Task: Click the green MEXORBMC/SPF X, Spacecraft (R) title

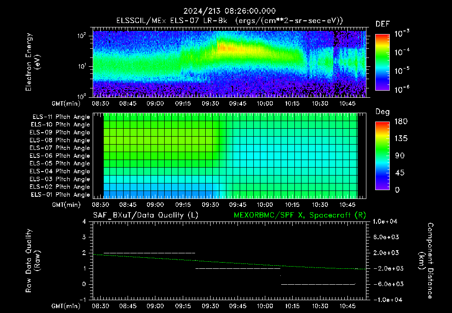Action: pyautogui.click(x=300, y=215)
